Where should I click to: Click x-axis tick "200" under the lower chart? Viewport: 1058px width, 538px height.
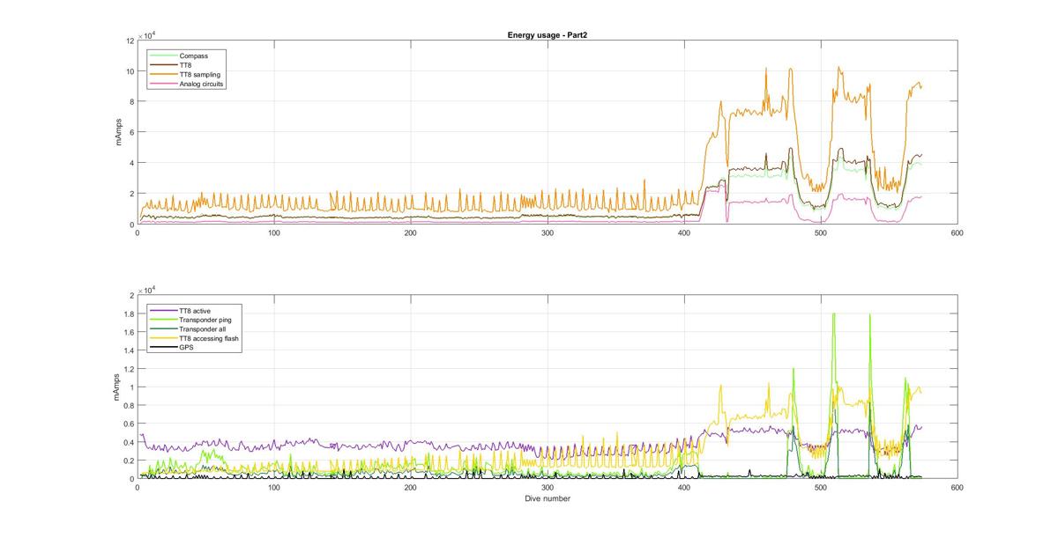410,488
